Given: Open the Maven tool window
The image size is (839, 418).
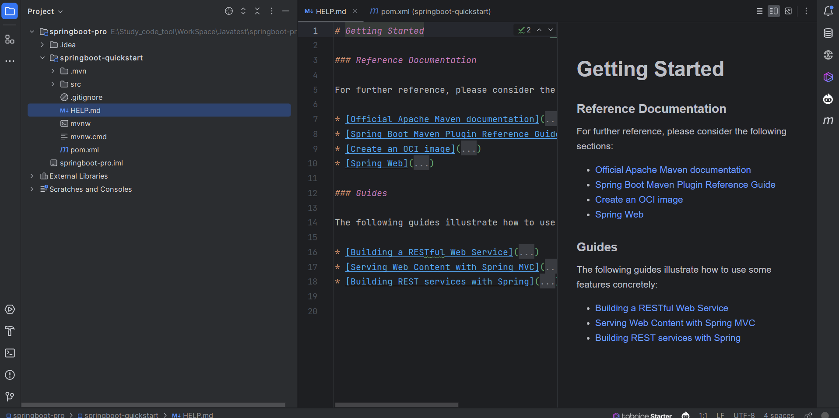Looking at the screenshot, I should point(828,120).
